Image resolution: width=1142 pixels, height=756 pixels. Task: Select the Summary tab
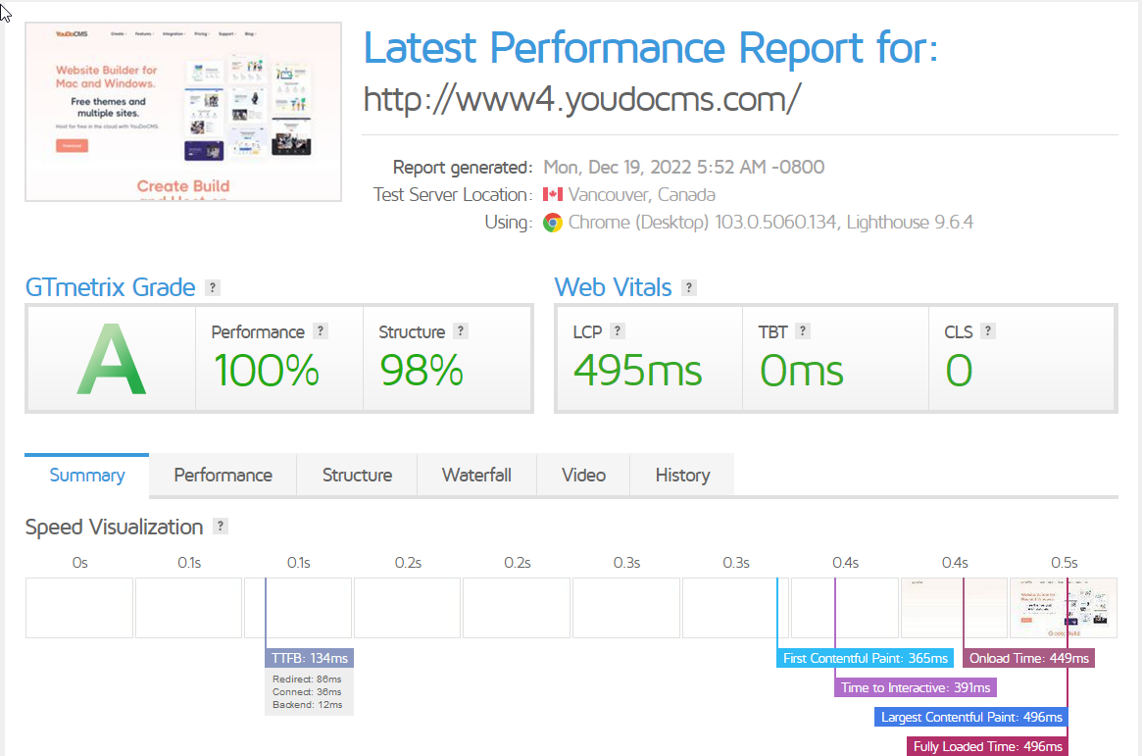tap(87, 476)
